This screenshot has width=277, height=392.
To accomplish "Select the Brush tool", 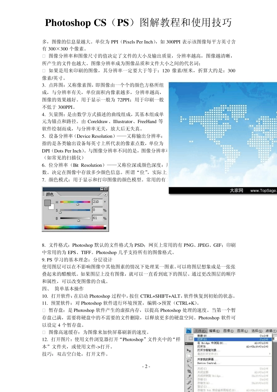I will point(189,388).
